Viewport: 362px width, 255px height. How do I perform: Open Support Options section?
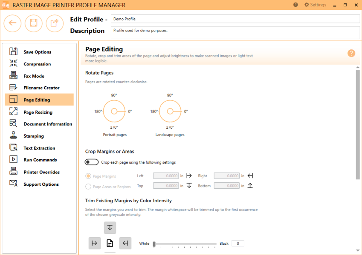[x=39, y=184]
